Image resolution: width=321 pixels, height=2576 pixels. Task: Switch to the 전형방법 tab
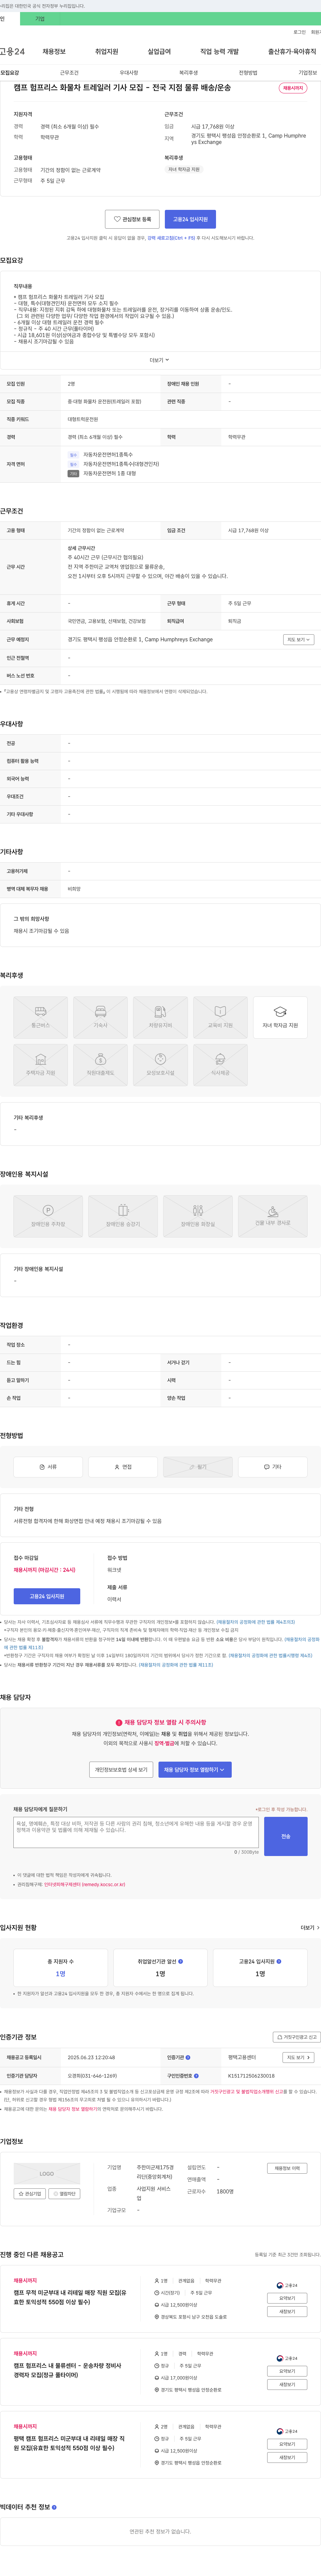(x=248, y=73)
